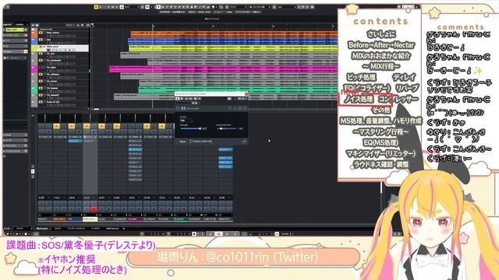
Task: Click the '-14.2' fader value in the MixConsole
Action: point(56,198)
